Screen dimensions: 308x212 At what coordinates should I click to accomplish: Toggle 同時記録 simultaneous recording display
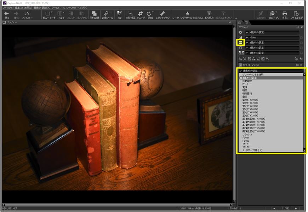pyautogui.click(x=94, y=15)
